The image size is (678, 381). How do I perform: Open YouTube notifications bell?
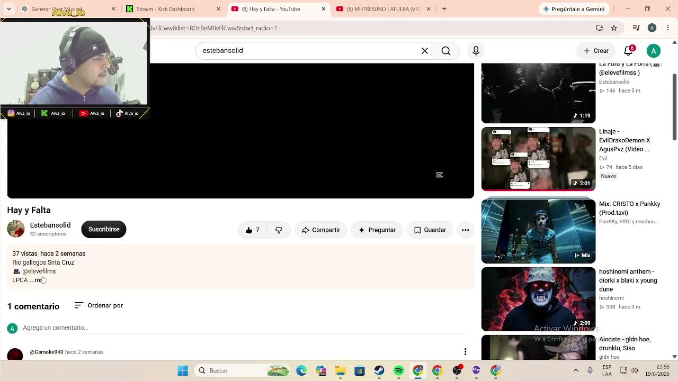(x=628, y=51)
